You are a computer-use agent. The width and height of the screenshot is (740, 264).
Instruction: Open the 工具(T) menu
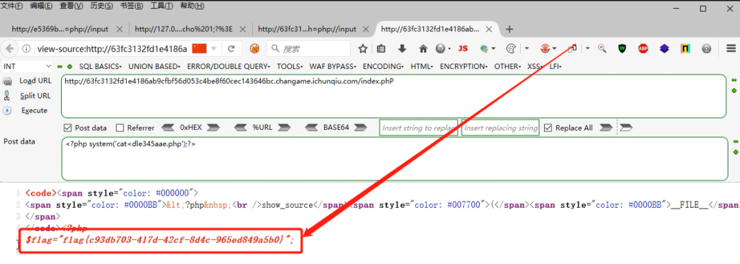(162, 5)
